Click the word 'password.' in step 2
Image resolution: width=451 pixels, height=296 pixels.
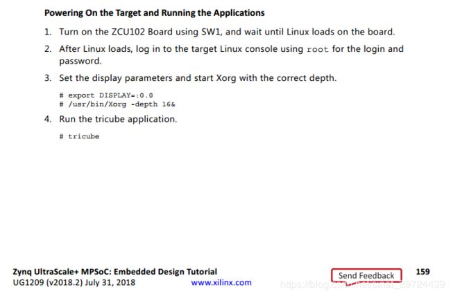pos(80,62)
